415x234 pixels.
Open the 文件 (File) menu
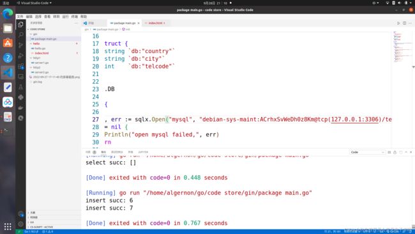tap(20, 17)
